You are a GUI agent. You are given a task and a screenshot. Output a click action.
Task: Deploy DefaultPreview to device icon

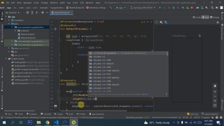click(200, 36)
